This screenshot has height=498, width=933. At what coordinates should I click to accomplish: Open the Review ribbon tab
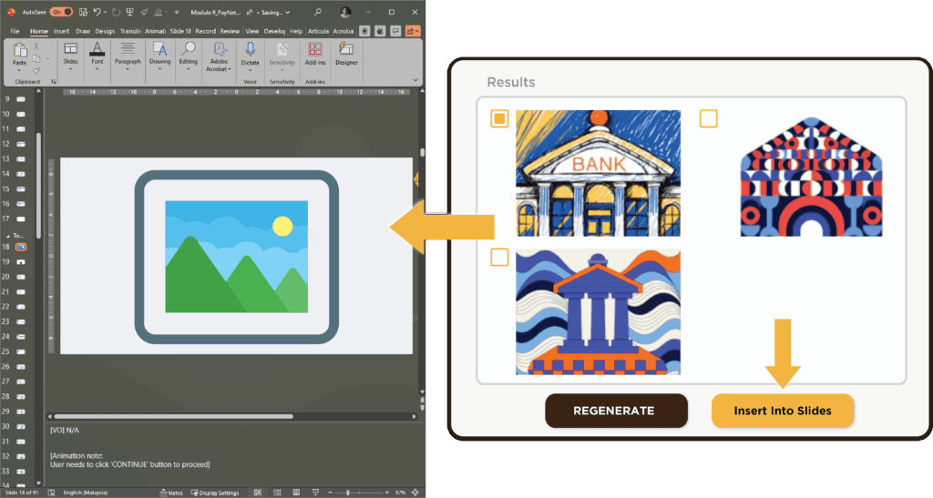[230, 31]
